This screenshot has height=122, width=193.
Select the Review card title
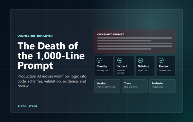pyautogui.click(x=164, y=66)
